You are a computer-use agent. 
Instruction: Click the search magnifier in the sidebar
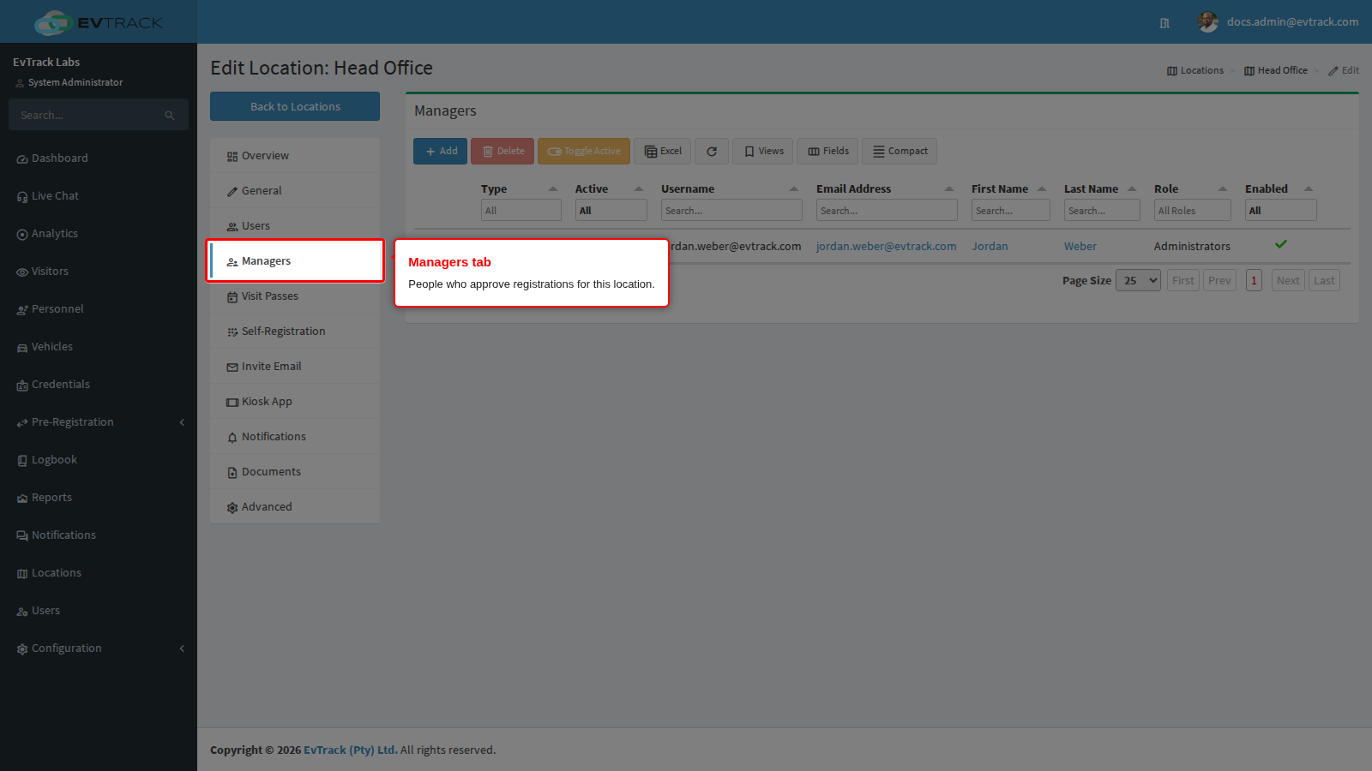click(x=170, y=115)
